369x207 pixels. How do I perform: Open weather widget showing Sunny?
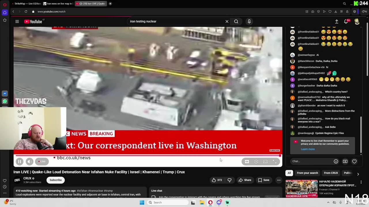10,202
